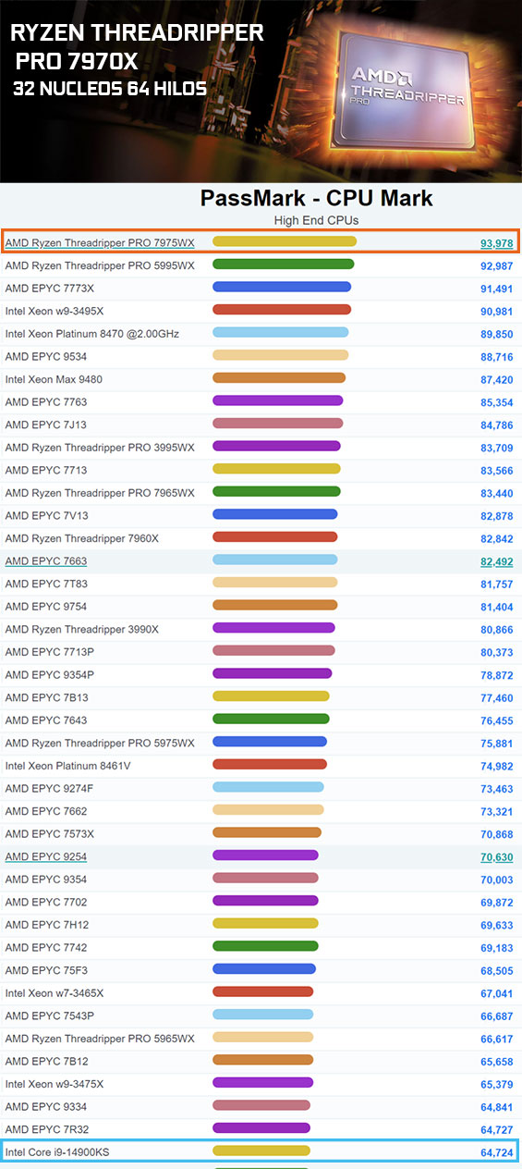This screenshot has width=522, height=1169.
Task: Click the High End CPUs subtitle
Action: coord(316,220)
